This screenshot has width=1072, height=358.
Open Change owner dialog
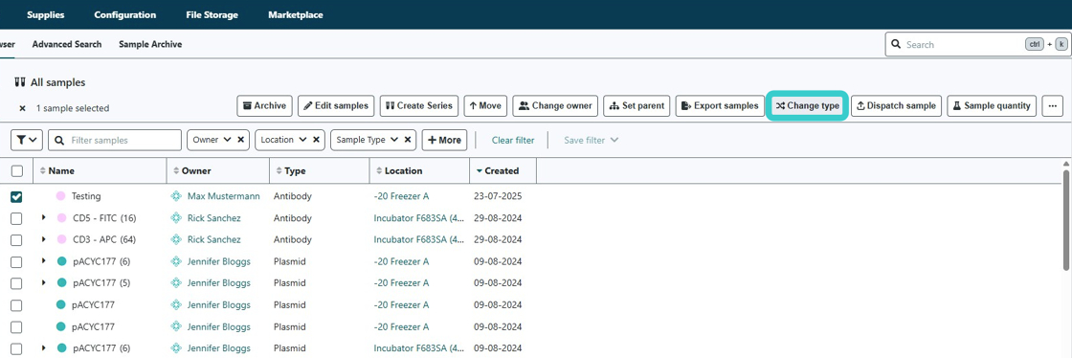(x=555, y=106)
